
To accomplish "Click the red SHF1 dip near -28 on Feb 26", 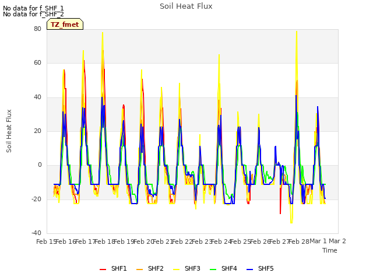I will (x=280, y=213).
